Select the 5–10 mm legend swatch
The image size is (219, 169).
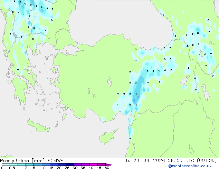[x=38, y=165]
